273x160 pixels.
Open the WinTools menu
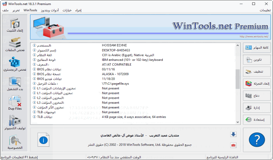(30, 10)
